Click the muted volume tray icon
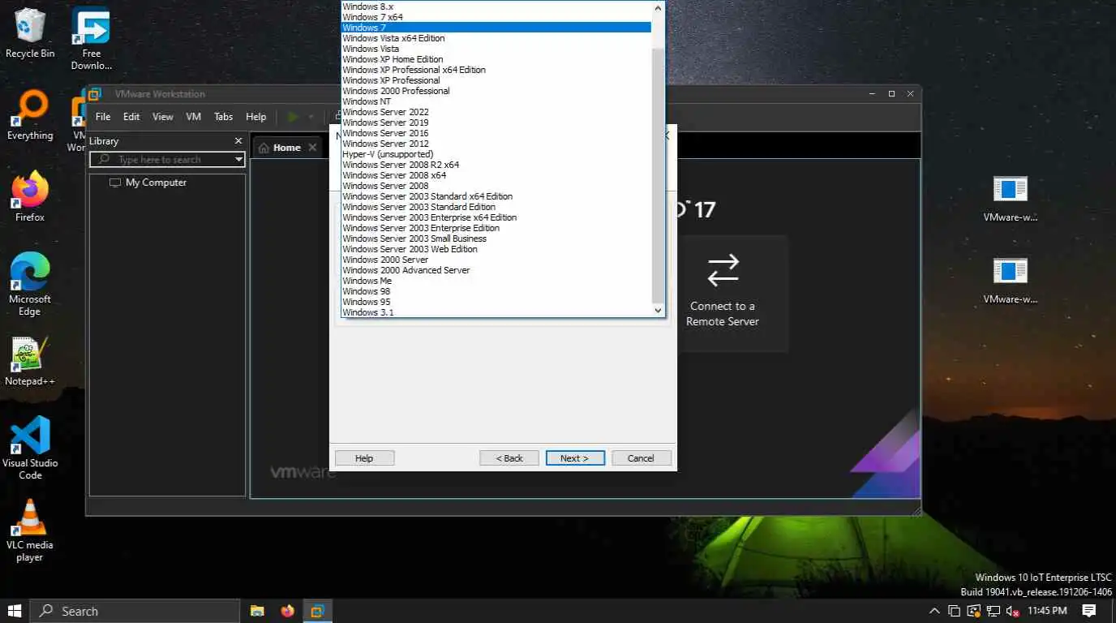The image size is (1116, 623). click(1011, 611)
